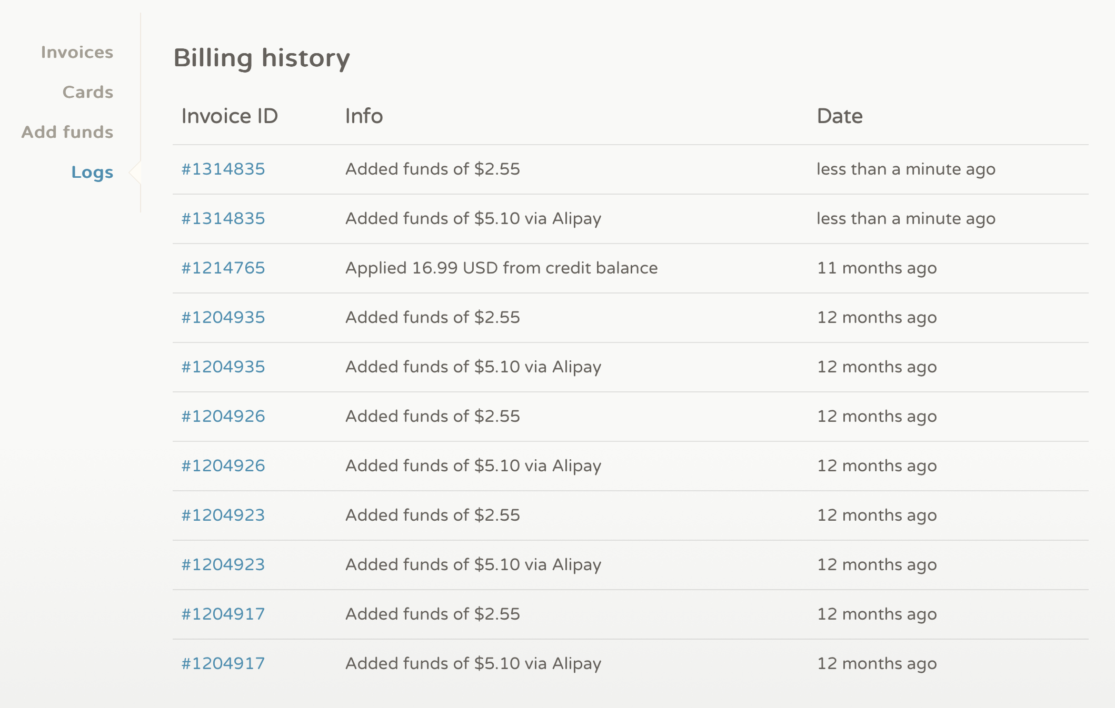This screenshot has height=708, width=1115.
Task: Click the 'Info' column header
Action: tap(364, 116)
